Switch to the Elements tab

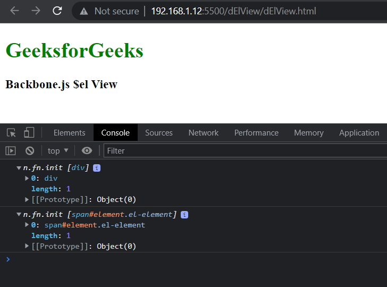(x=69, y=133)
